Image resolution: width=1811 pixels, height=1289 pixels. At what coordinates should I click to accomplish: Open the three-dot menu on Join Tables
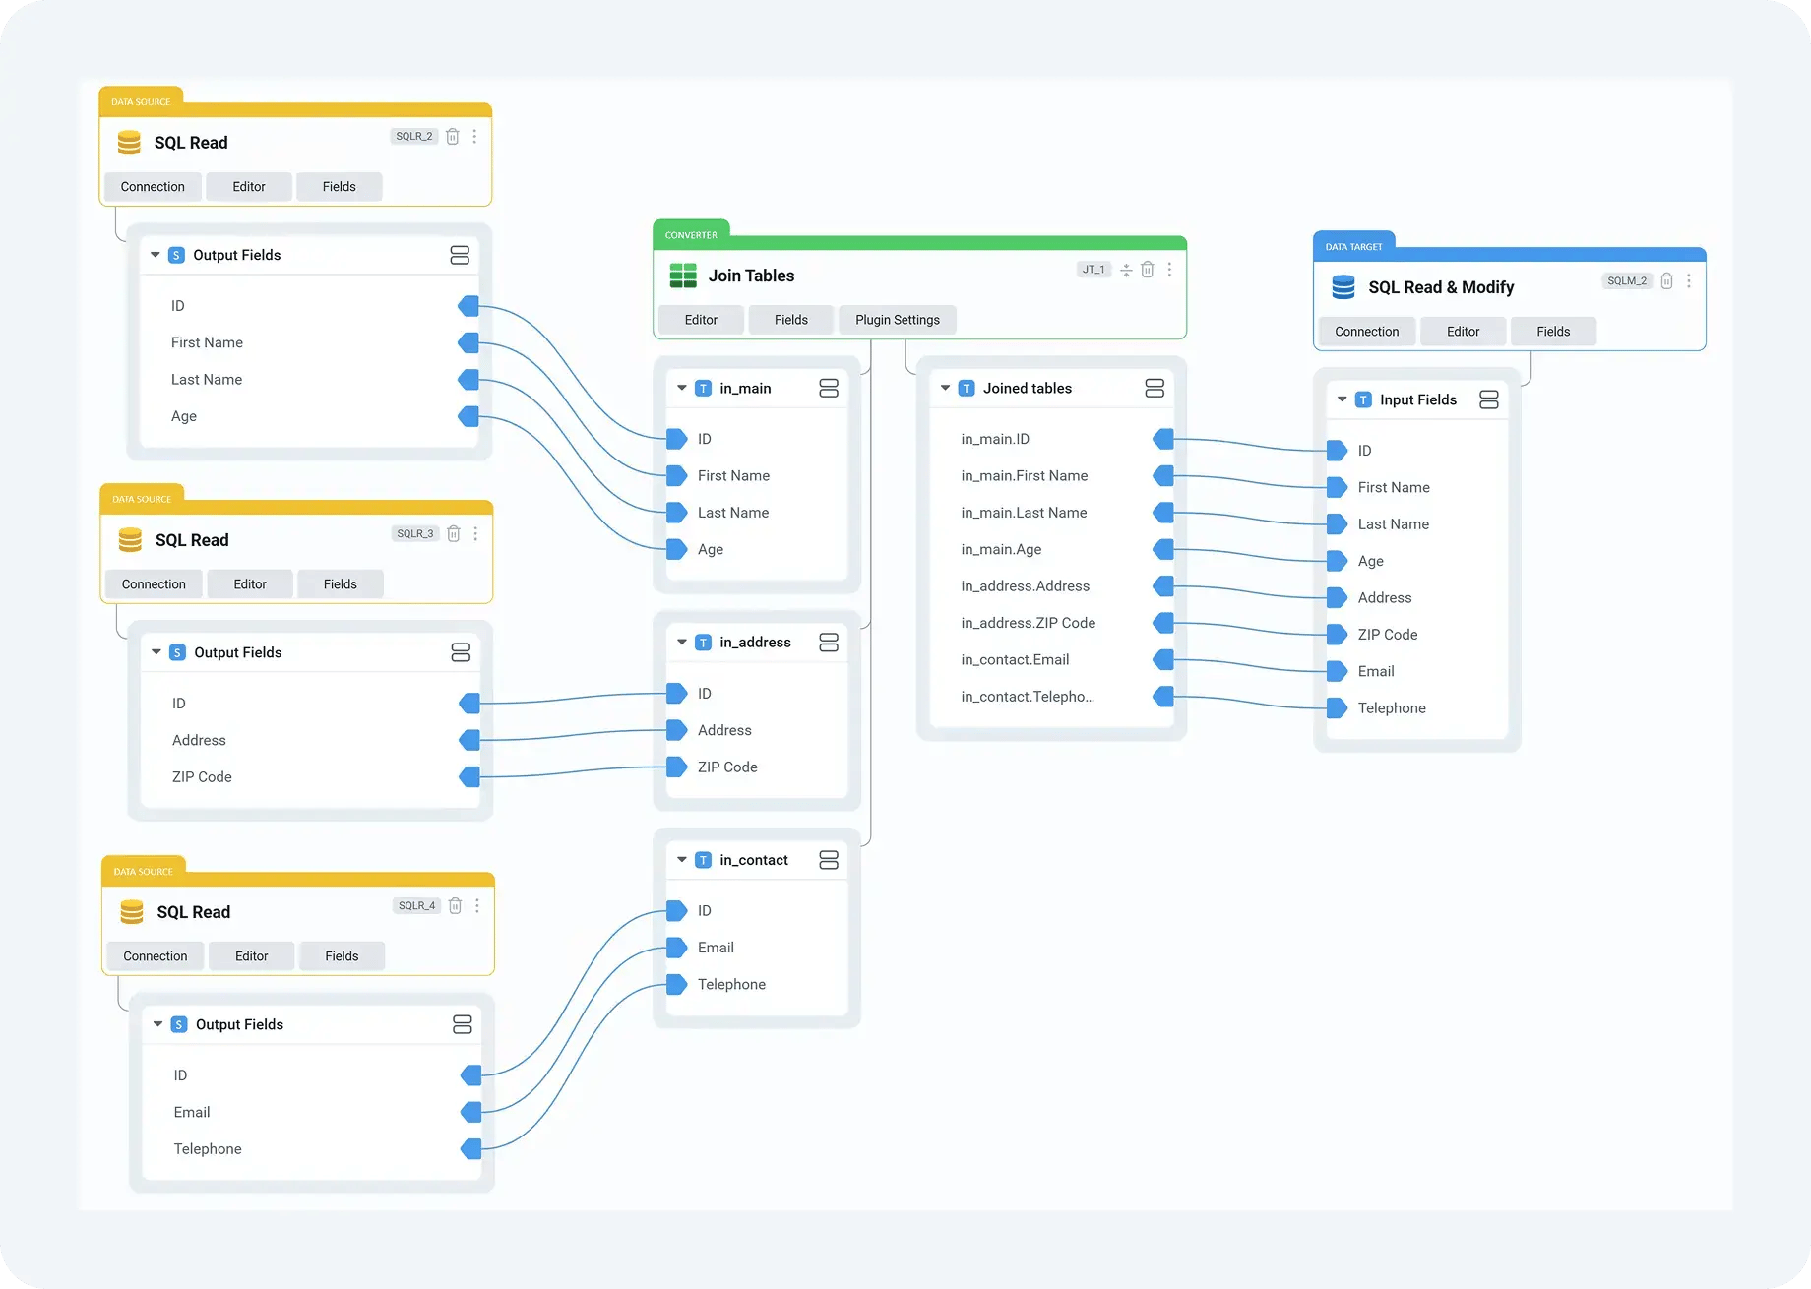[1169, 270]
